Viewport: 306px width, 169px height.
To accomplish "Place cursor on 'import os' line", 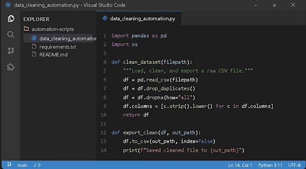I will point(124,44).
